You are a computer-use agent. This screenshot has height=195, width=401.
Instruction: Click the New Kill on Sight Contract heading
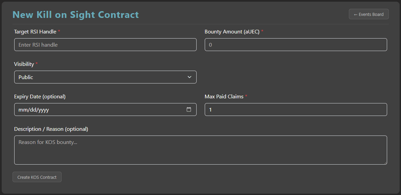pyautogui.click(x=75, y=15)
